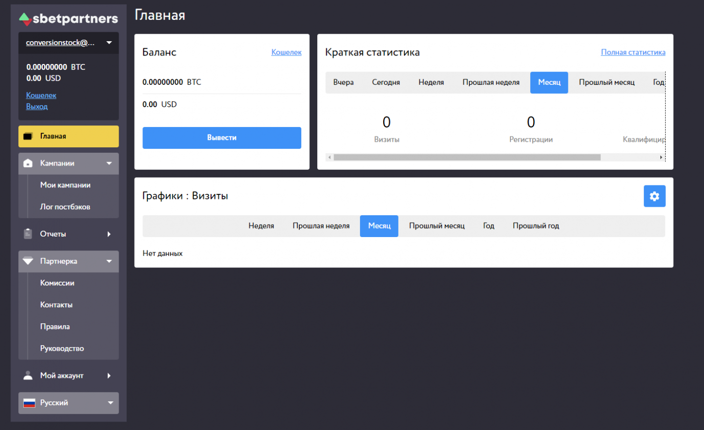Select Прошлый месяц in Краткая статистика
The image size is (704, 430).
tap(607, 82)
